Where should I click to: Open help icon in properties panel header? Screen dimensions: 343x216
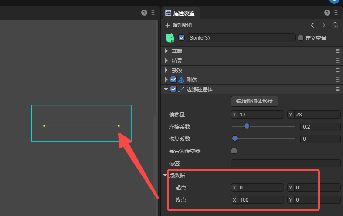point(327,13)
